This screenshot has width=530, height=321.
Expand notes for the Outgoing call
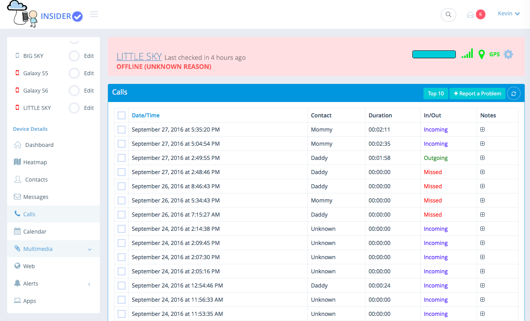click(x=482, y=158)
